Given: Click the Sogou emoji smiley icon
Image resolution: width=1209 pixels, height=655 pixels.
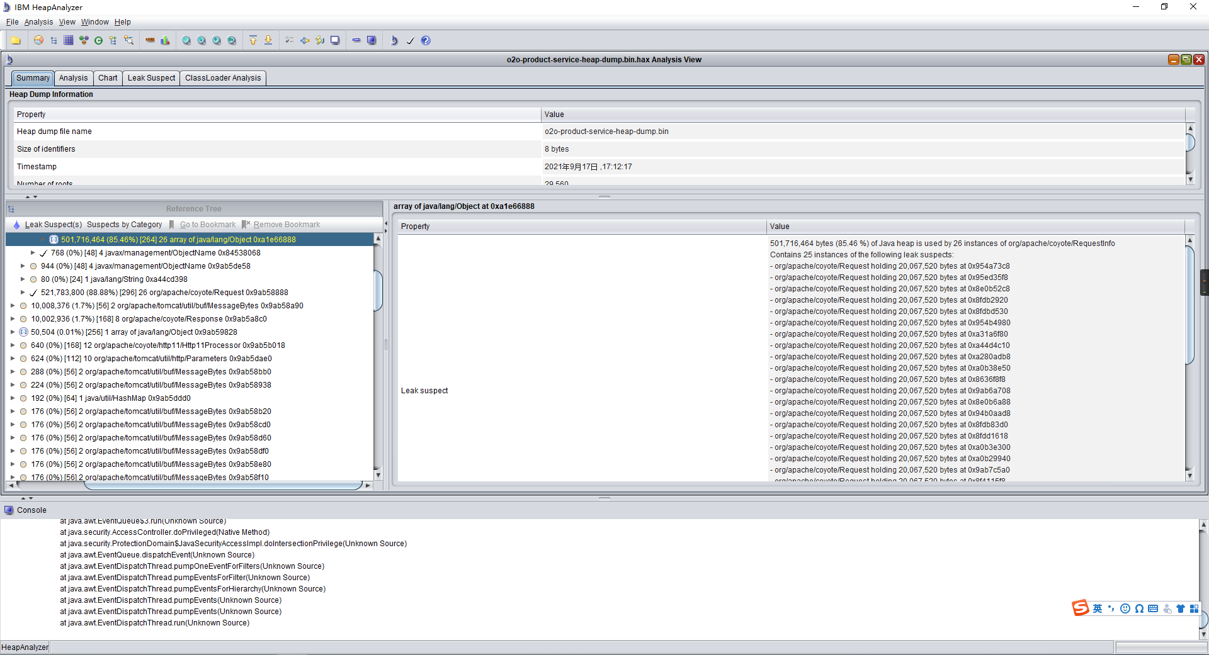Looking at the screenshot, I should point(1125,608).
